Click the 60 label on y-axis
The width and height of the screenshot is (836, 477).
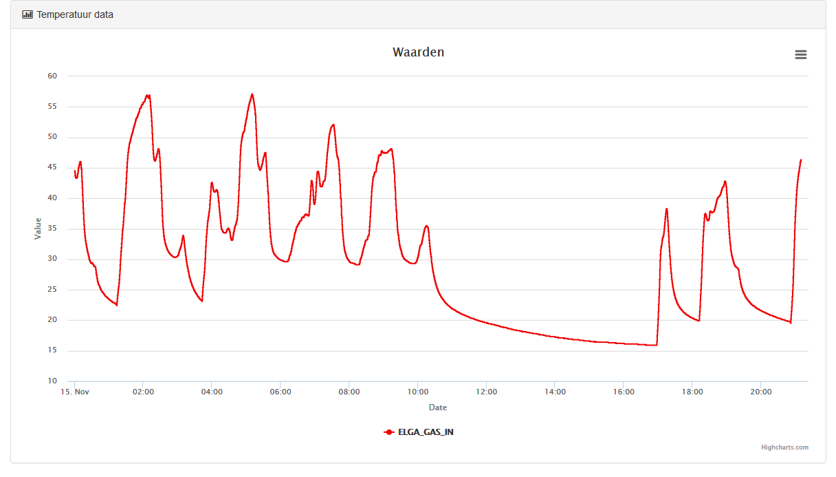pyautogui.click(x=52, y=76)
